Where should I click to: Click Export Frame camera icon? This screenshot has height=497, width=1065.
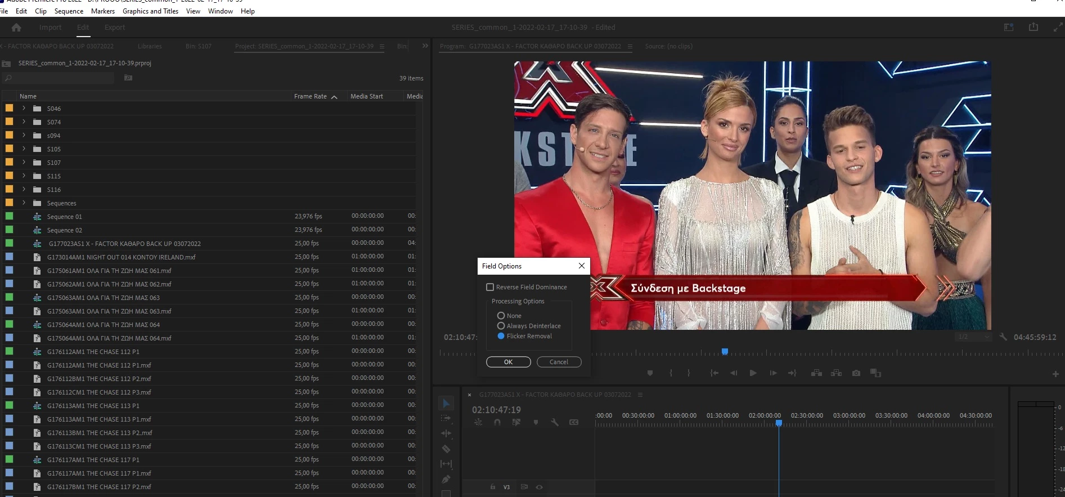click(x=856, y=373)
